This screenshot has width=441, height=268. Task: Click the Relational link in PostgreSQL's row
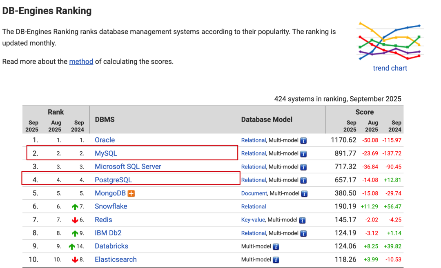(254, 180)
